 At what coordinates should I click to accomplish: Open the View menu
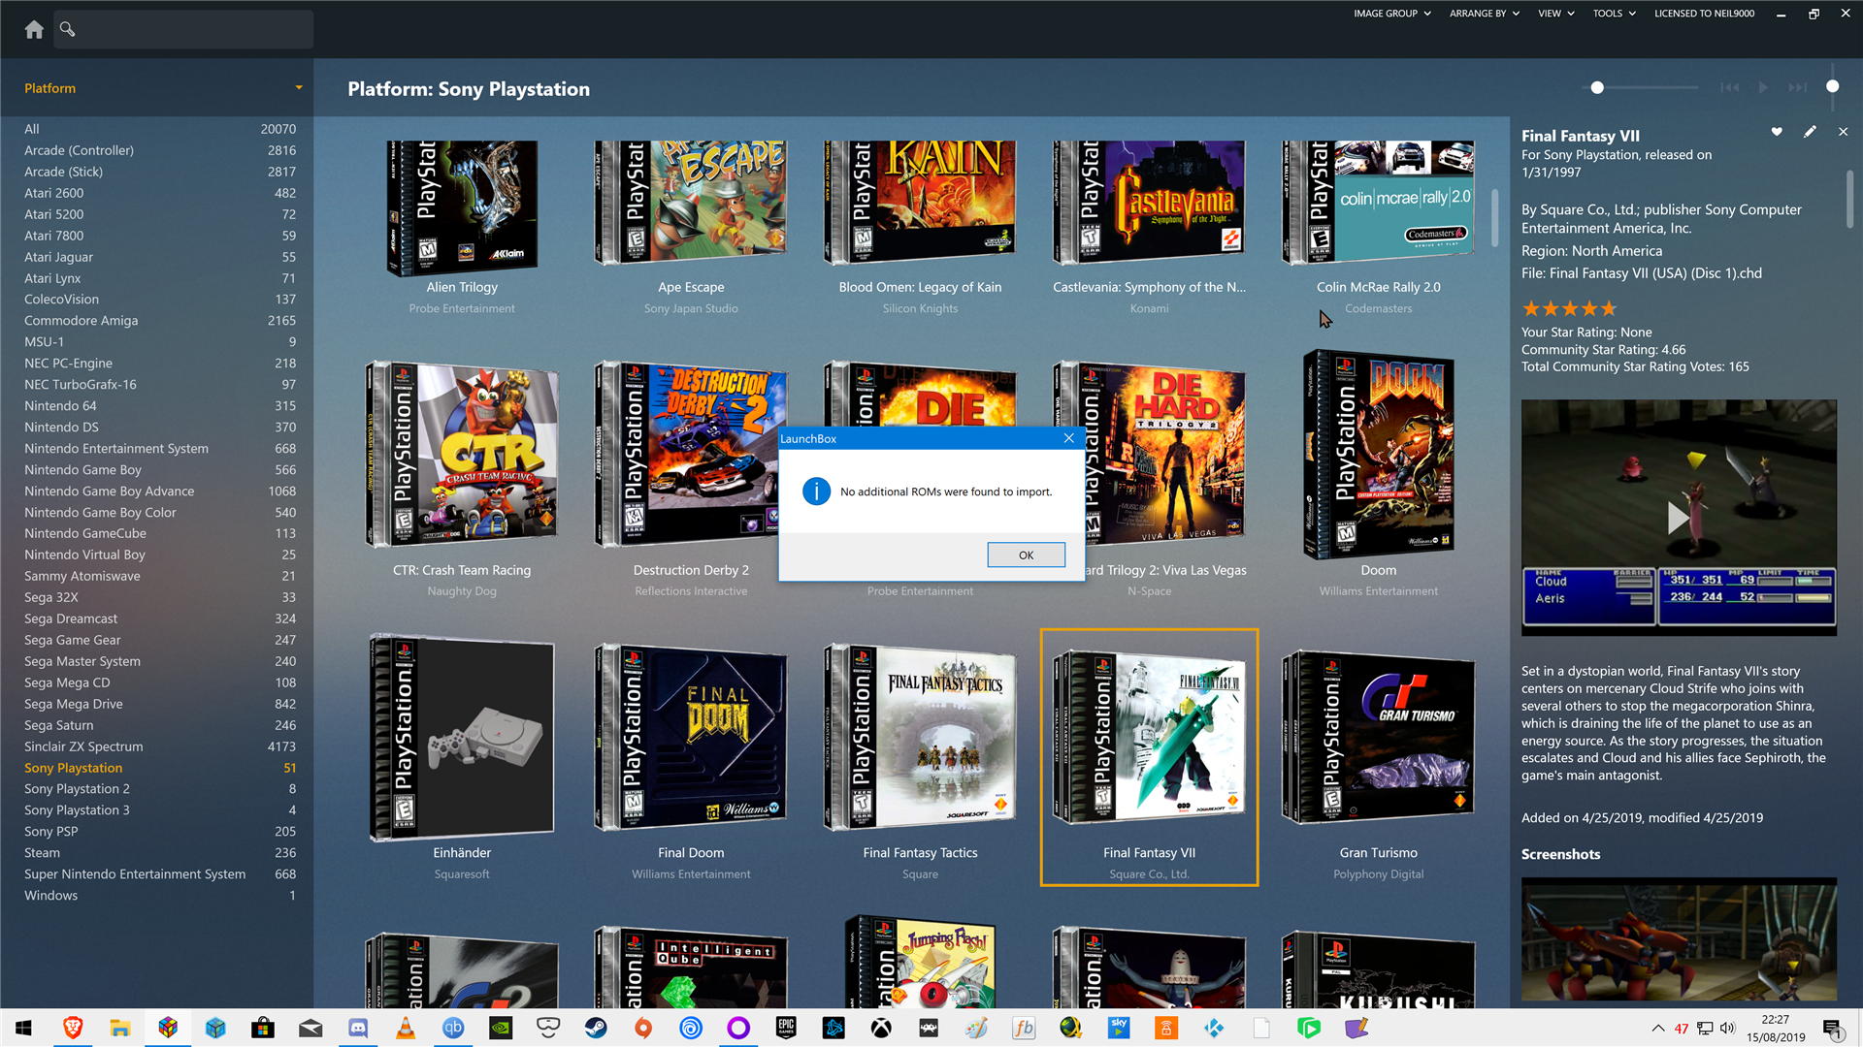1555,14
